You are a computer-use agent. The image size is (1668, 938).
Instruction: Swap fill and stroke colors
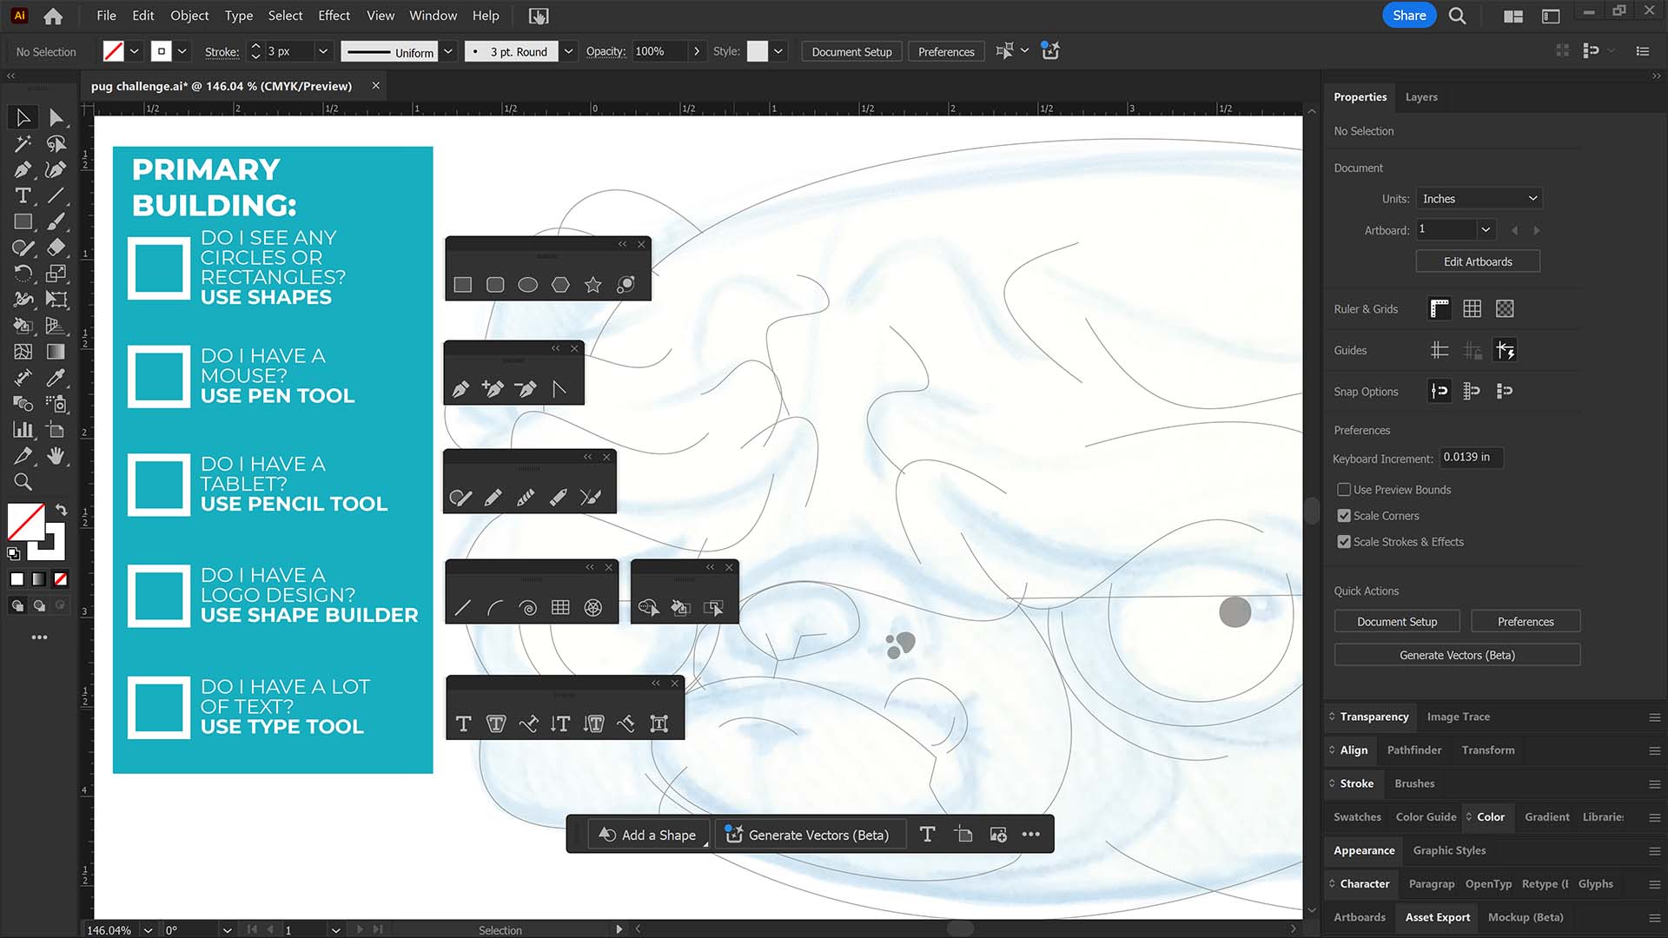point(61,510)
